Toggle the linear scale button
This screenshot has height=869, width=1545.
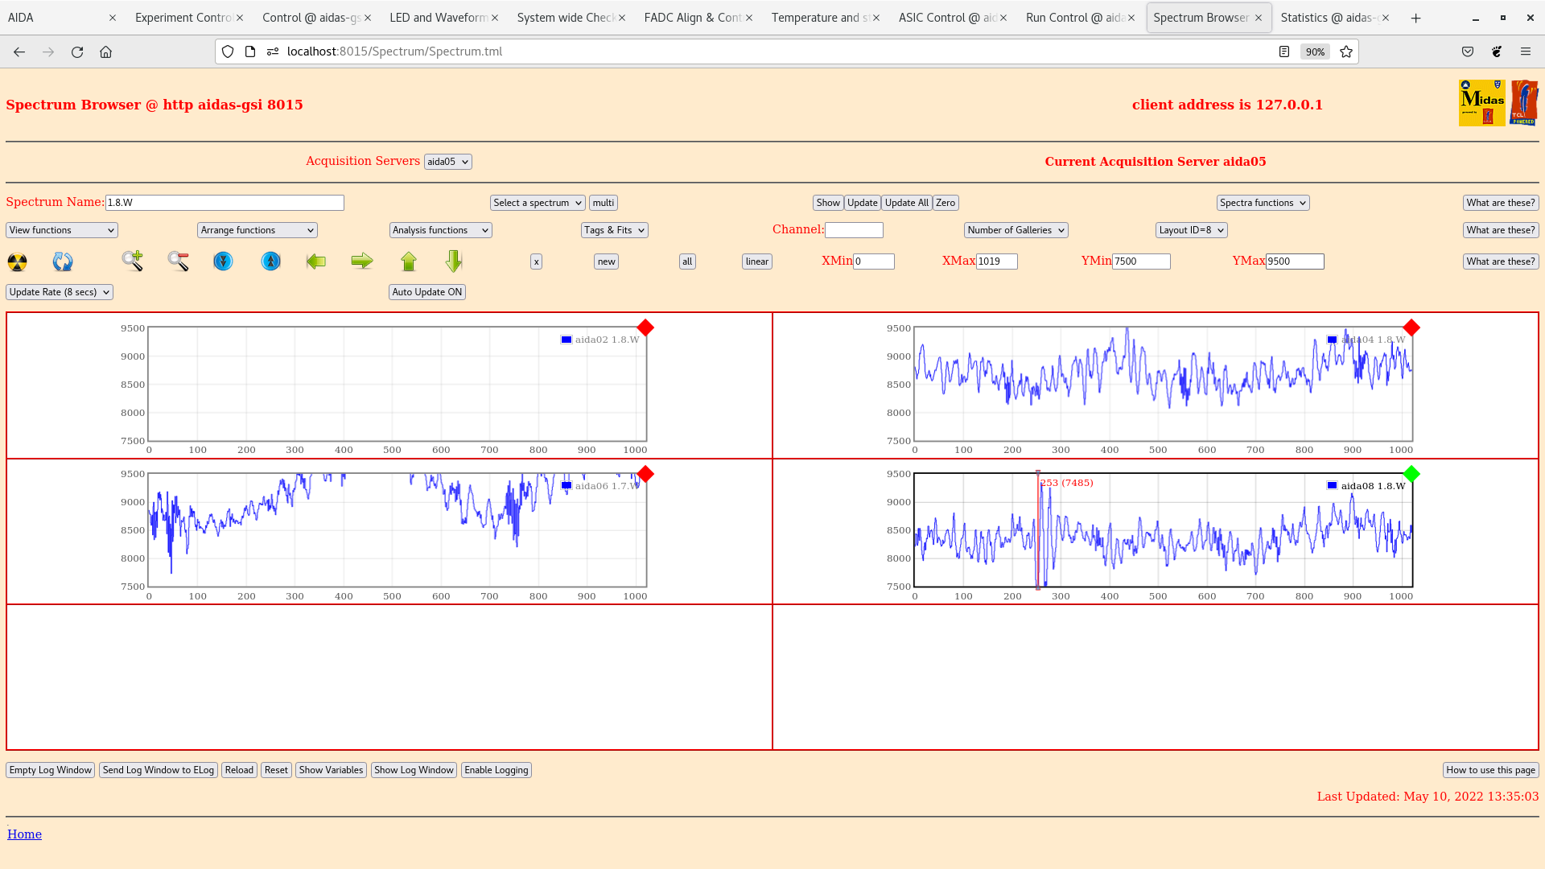756,262
